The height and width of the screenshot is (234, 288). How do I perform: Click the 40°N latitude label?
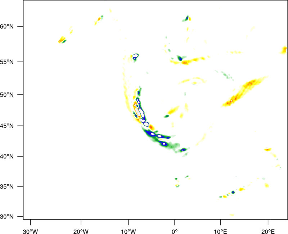7,157
